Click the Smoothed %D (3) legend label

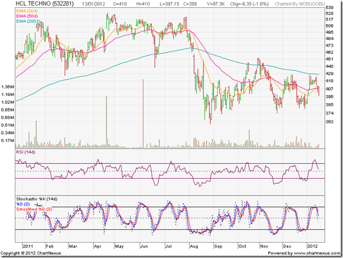34,209
